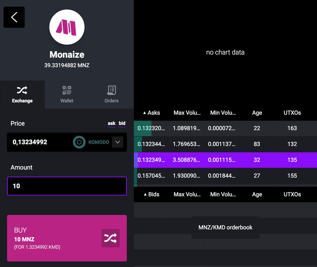Expand the KOMODO currency dropdown
Screen dimensions: 317x267
(118, 142)
